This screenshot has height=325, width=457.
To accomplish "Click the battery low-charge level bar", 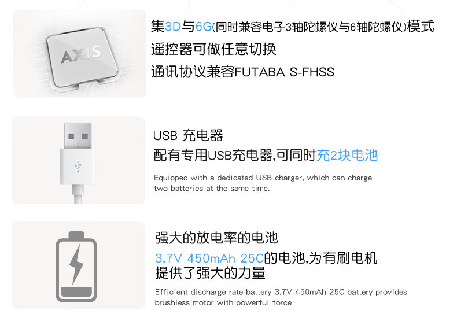I will 76,292.
